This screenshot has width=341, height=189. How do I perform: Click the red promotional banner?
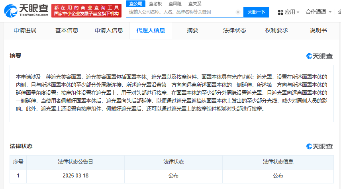pyautogui.click(x=86, y=10)
